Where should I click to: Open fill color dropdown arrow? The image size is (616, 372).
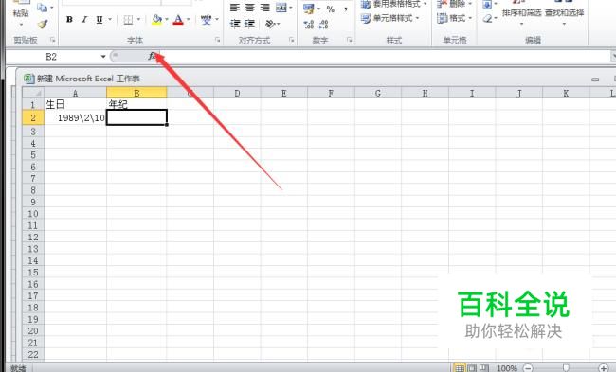coord(167,20)
